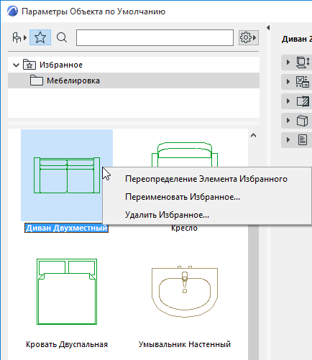Choose Удалить Избранное menu entry
The width and height of the screenshot is (312, 360).
pyautogui.click(x=167, y=215)
